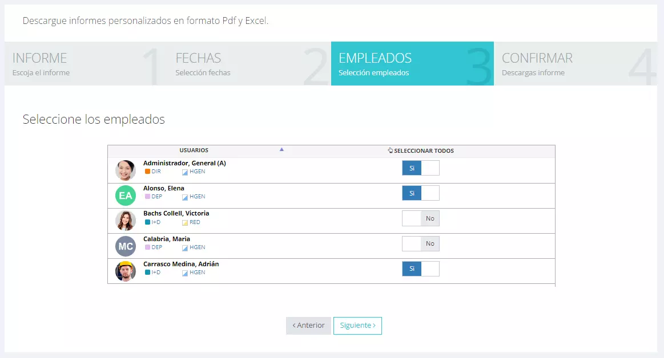Screen dimensions: 664x358
Task: Click Administrador General's profile photo
Action: click(126, 170)
